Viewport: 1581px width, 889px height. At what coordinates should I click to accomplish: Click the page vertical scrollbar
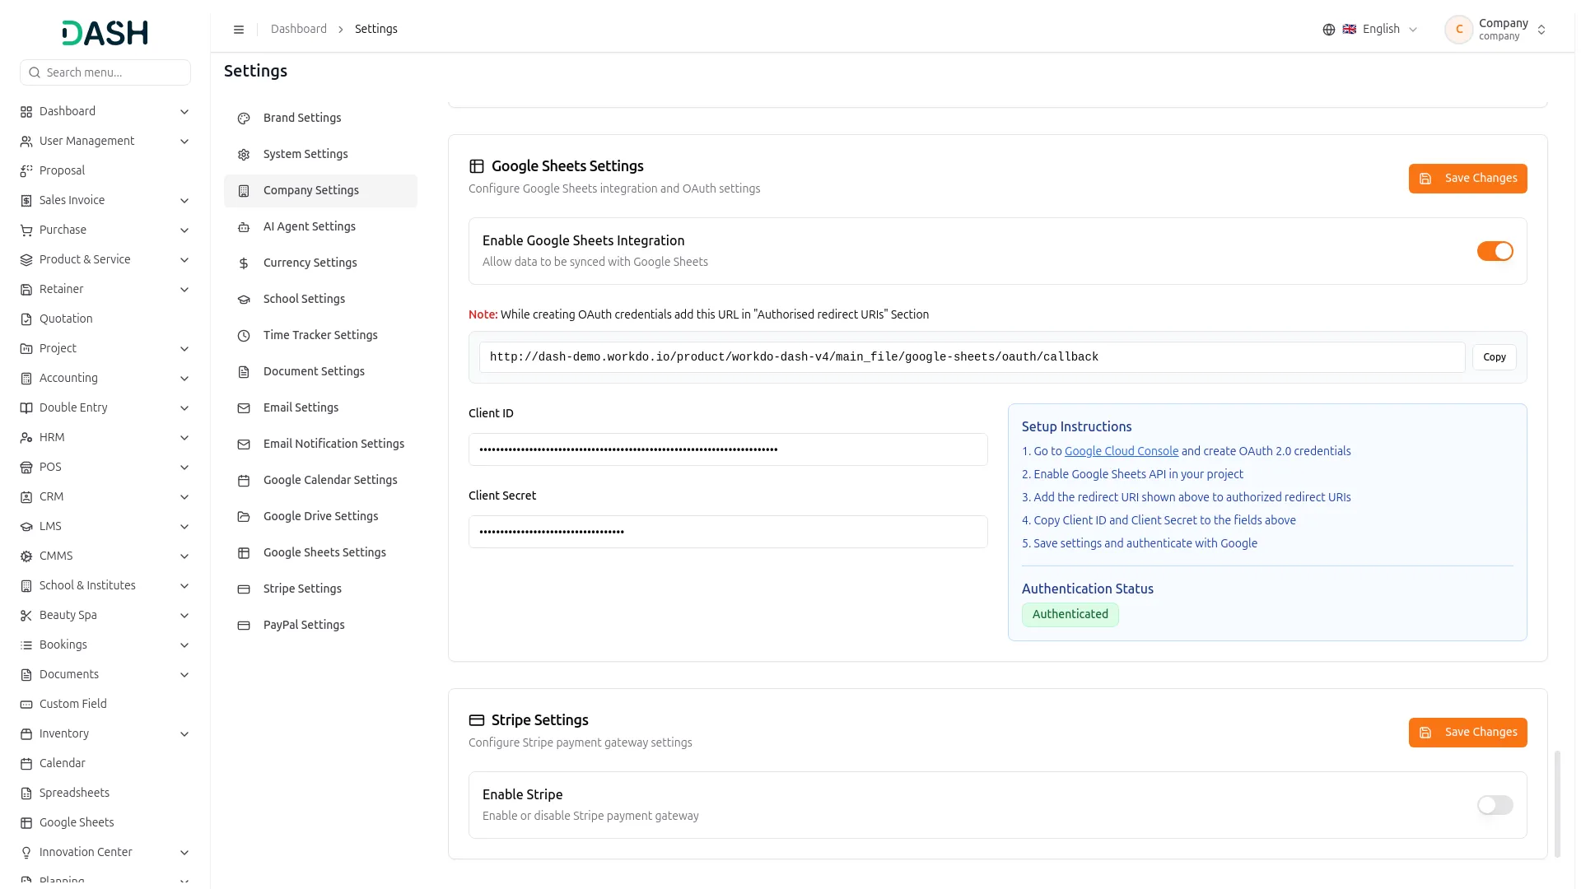1556,803
